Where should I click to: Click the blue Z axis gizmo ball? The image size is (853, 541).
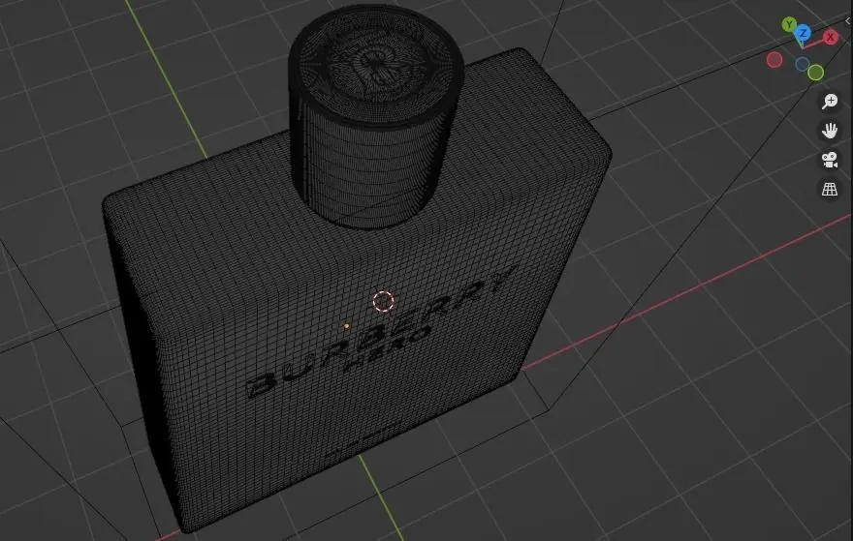803,34
